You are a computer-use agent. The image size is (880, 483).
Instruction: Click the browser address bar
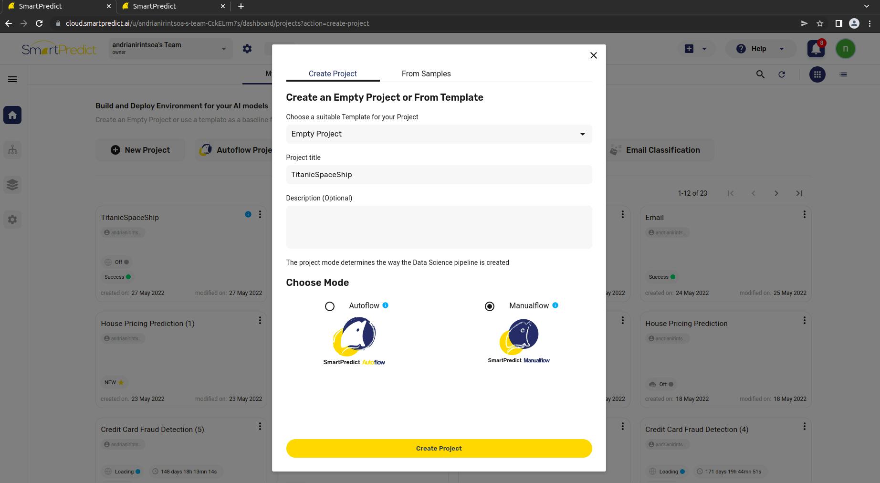(425, 23)
